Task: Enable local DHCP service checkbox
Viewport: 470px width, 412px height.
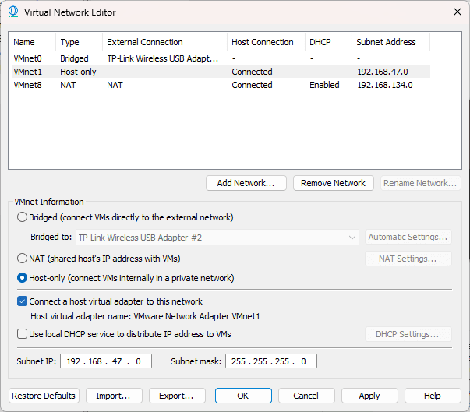Action: click(22, 334)
